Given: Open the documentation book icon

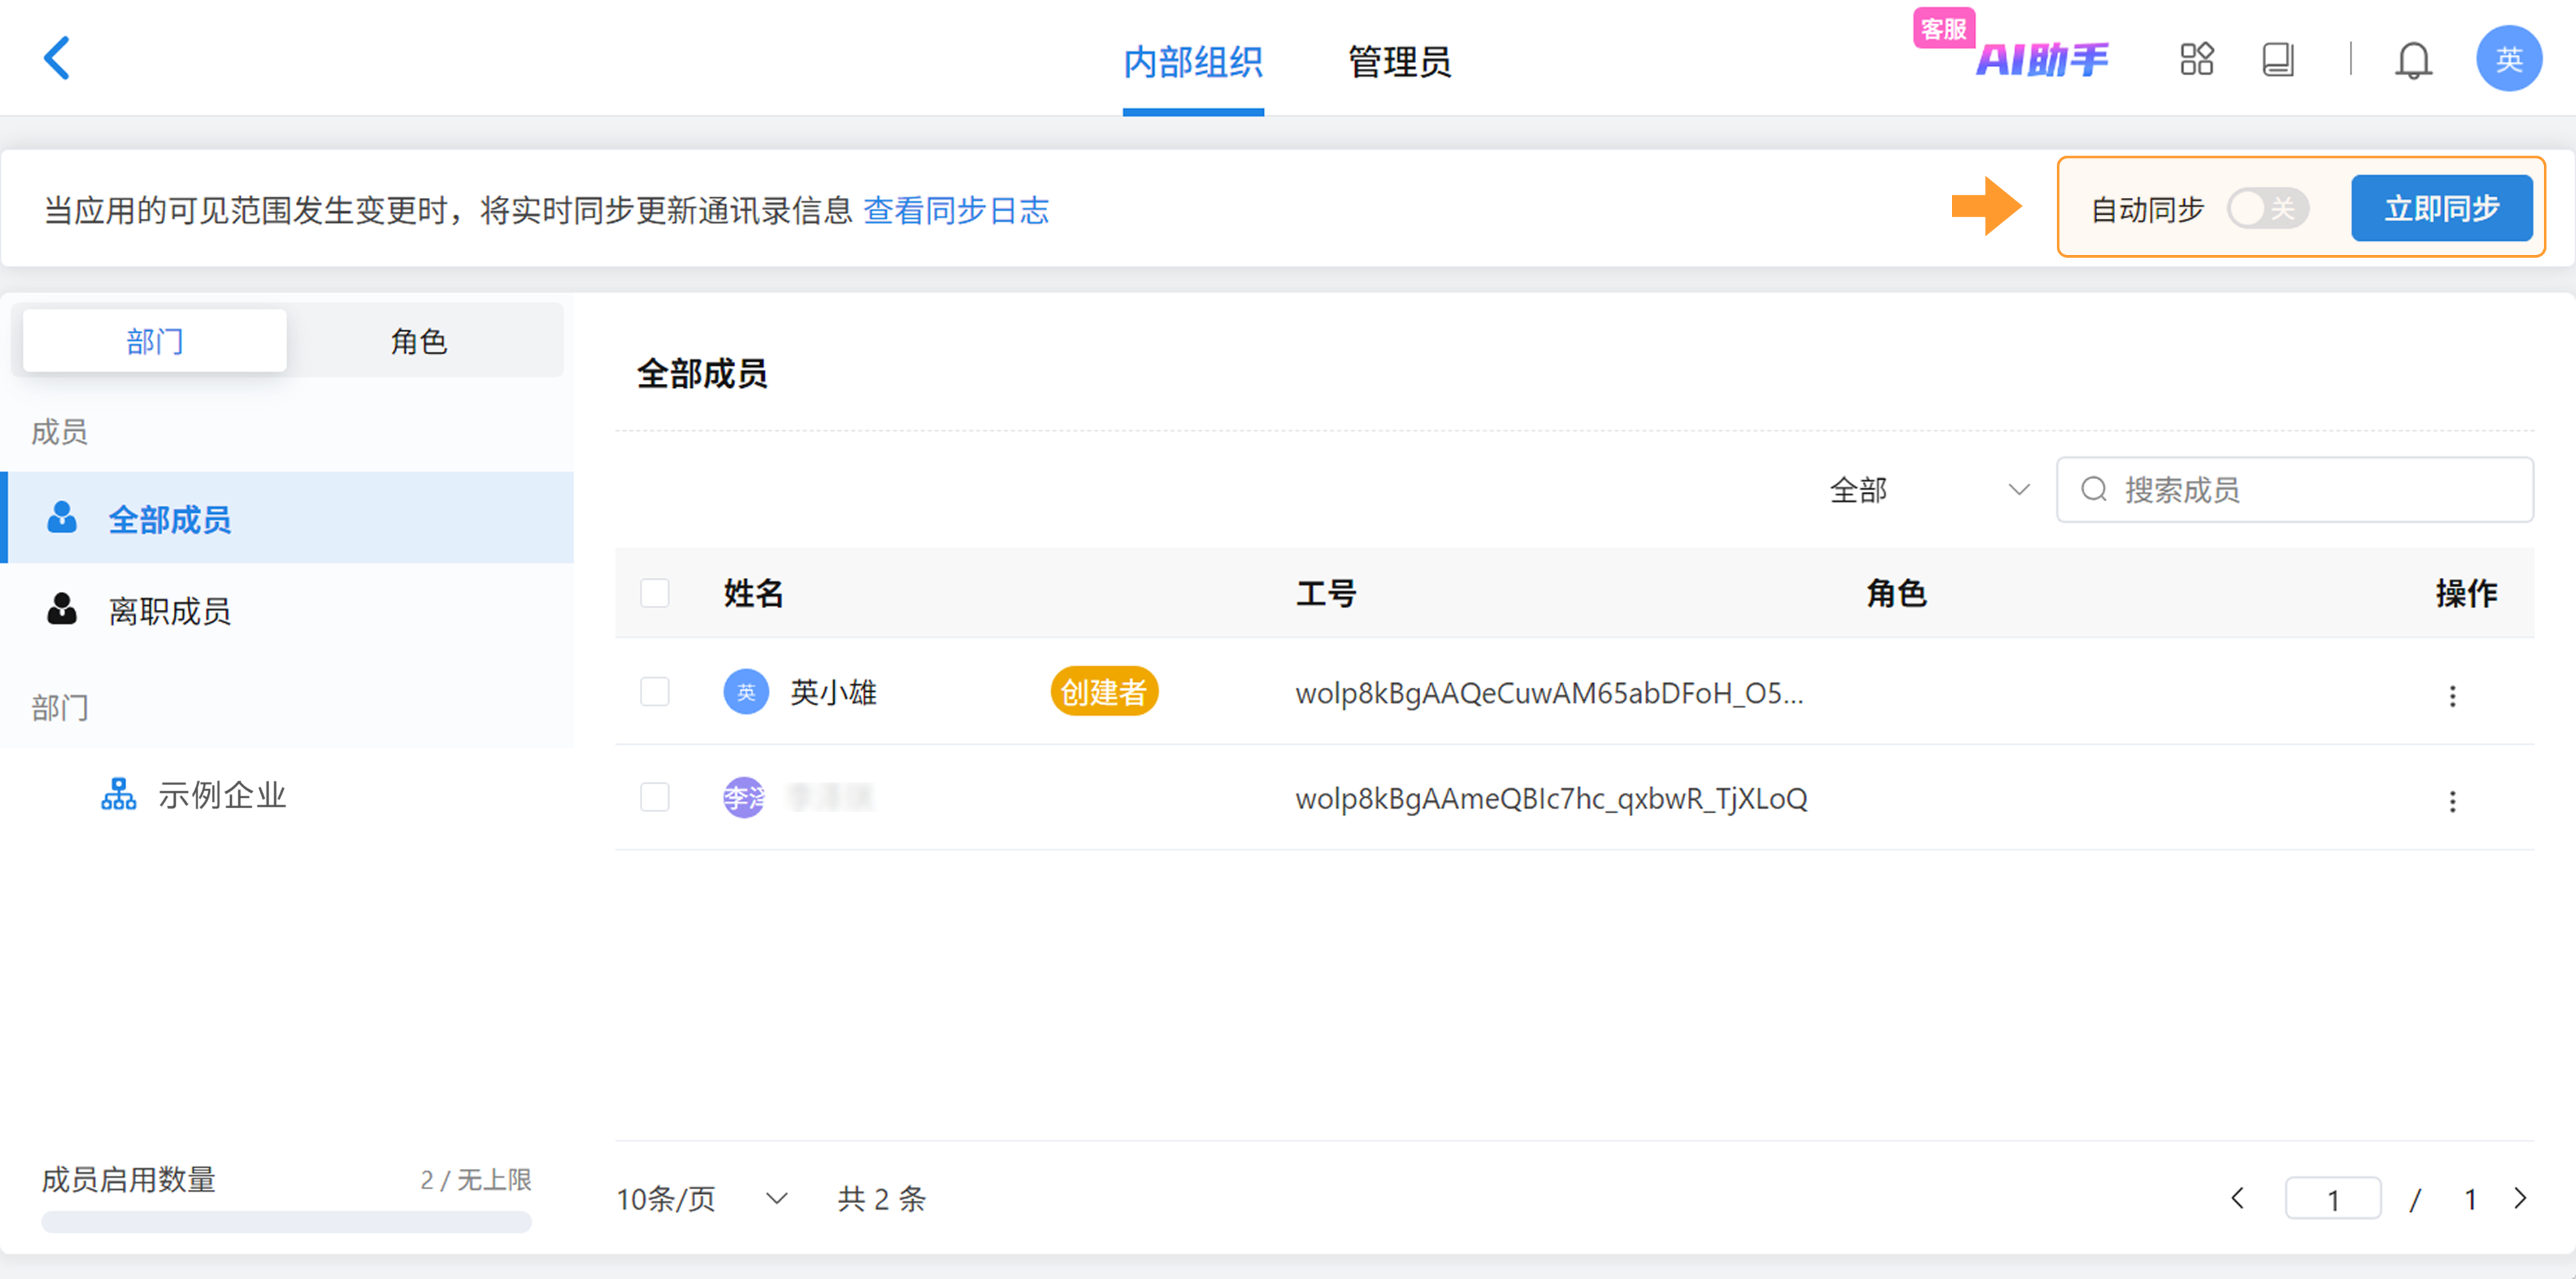Looking at the screenshot, I should 2278,59.
